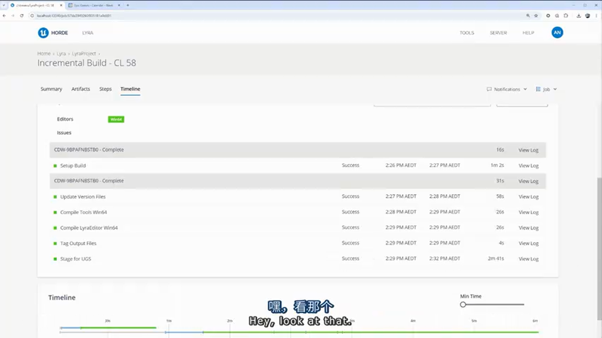The image size is (602, 338).
Task: Switch to the Artifacts tab
Action: click(80, 89)
